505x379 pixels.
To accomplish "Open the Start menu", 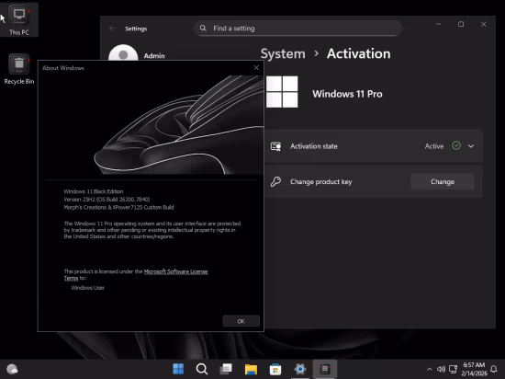I will pyautogui.click(x=178, y=369).
